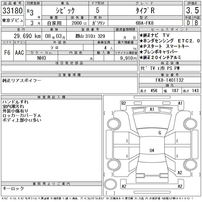Select displacement 2000 cc
The image size is (202, 202).
[x=79, y=23]
